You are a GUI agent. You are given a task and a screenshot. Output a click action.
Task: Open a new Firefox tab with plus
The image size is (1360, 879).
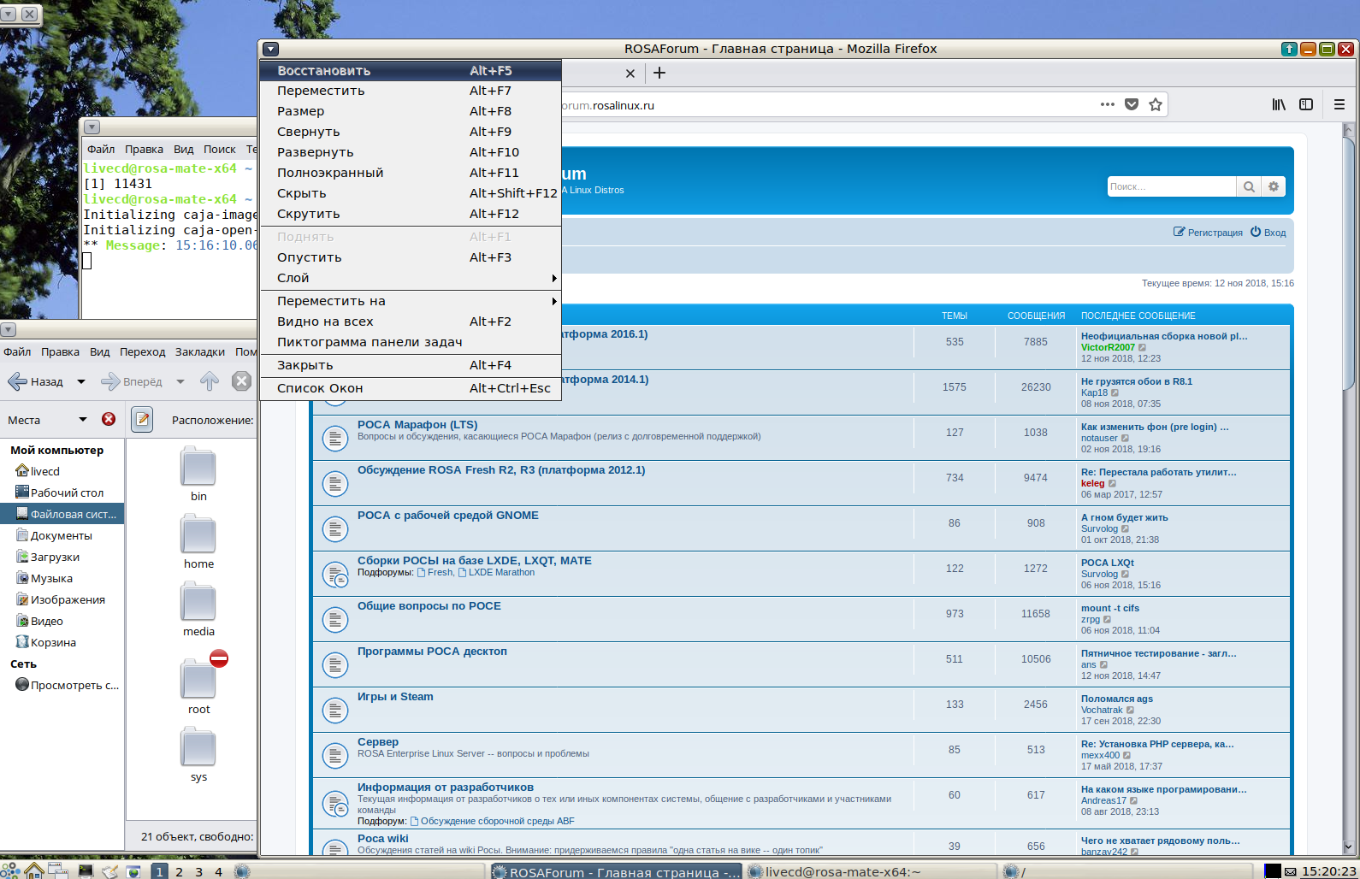click(659, 73)
